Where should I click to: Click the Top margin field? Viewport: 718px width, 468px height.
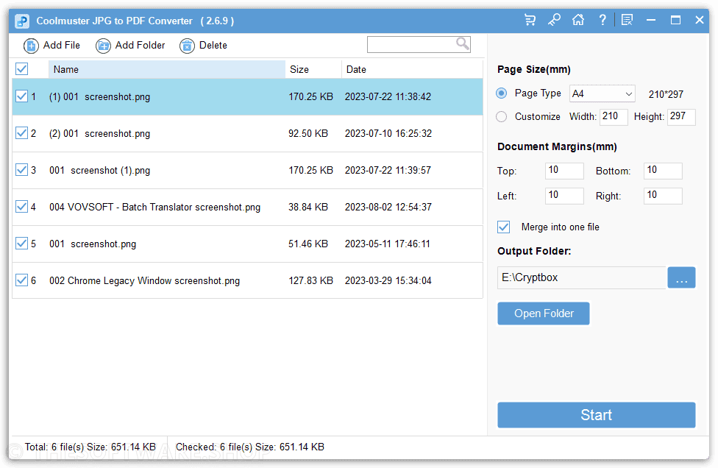tap(564, 171)
